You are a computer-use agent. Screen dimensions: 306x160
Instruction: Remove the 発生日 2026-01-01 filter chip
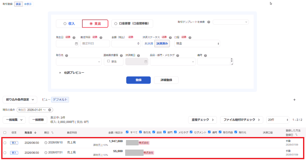pos(49,110)
